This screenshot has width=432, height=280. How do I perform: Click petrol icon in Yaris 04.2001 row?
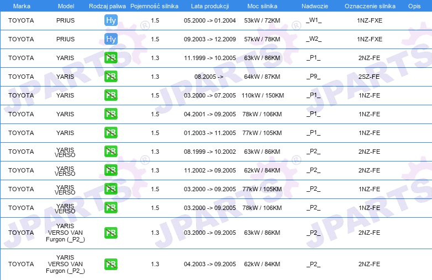click(x=110, y=114)
